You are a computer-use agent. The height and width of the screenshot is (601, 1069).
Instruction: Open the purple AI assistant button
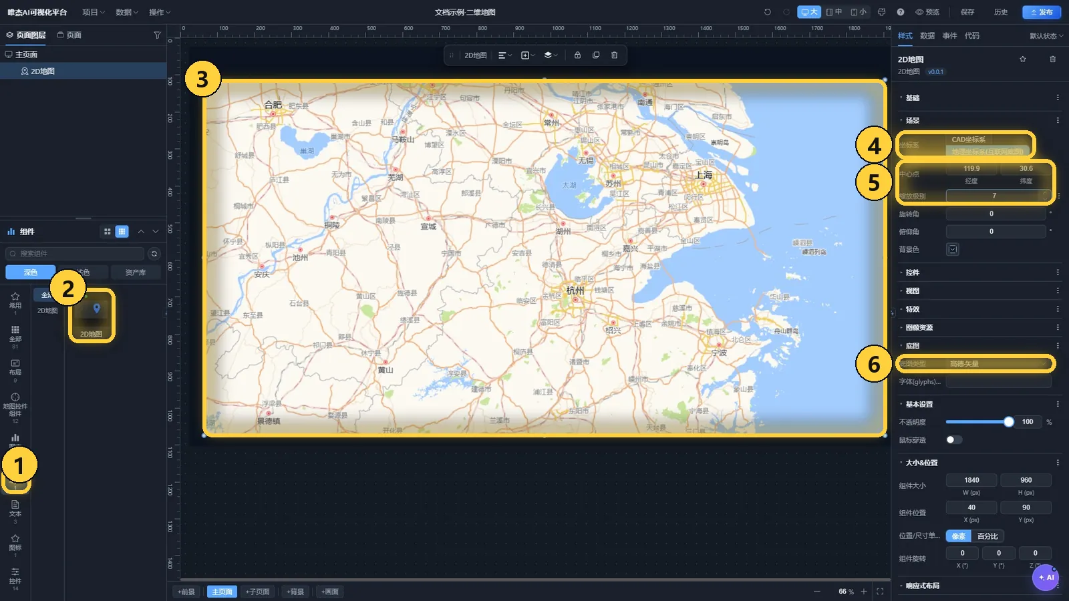pyautogui.click(x=1046, y=578)
